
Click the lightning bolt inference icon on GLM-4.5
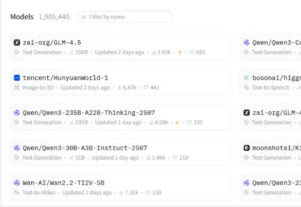point(180,52)
